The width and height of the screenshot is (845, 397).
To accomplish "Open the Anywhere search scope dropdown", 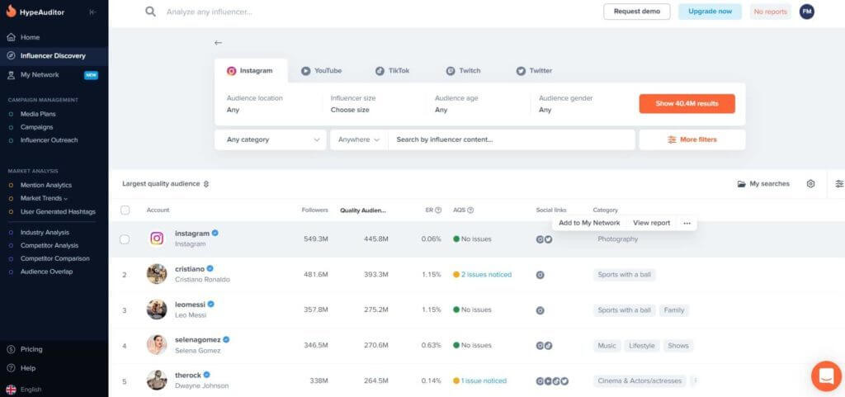I will tap(359, 139).
